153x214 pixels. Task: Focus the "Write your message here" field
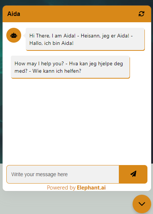pos(63,174)
